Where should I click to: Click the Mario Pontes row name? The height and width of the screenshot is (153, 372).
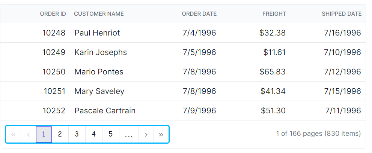tap(99, 72)
